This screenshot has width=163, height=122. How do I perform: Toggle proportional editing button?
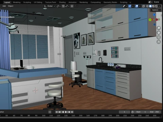click(72, 6)
